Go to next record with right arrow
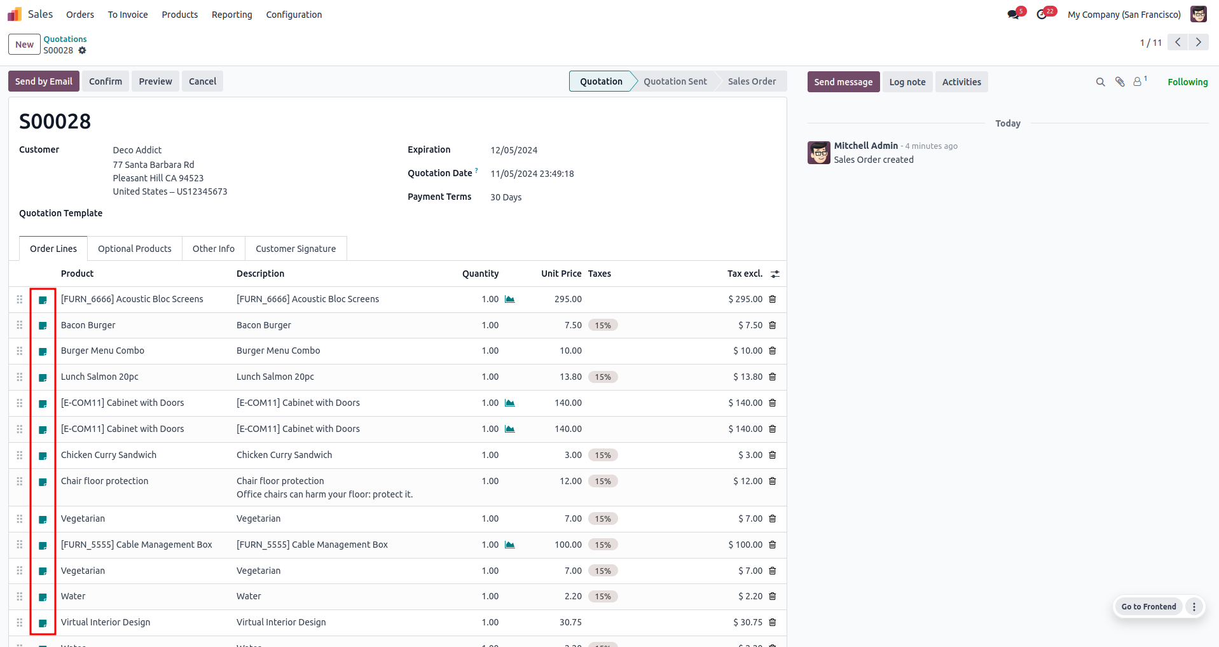1219x647 pixels. click(x=1199, y=42)
